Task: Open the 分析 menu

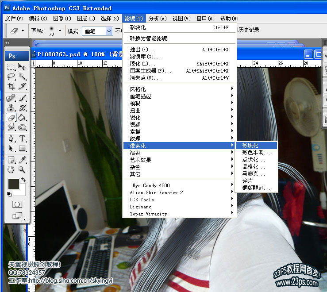Action: (157, 19)
